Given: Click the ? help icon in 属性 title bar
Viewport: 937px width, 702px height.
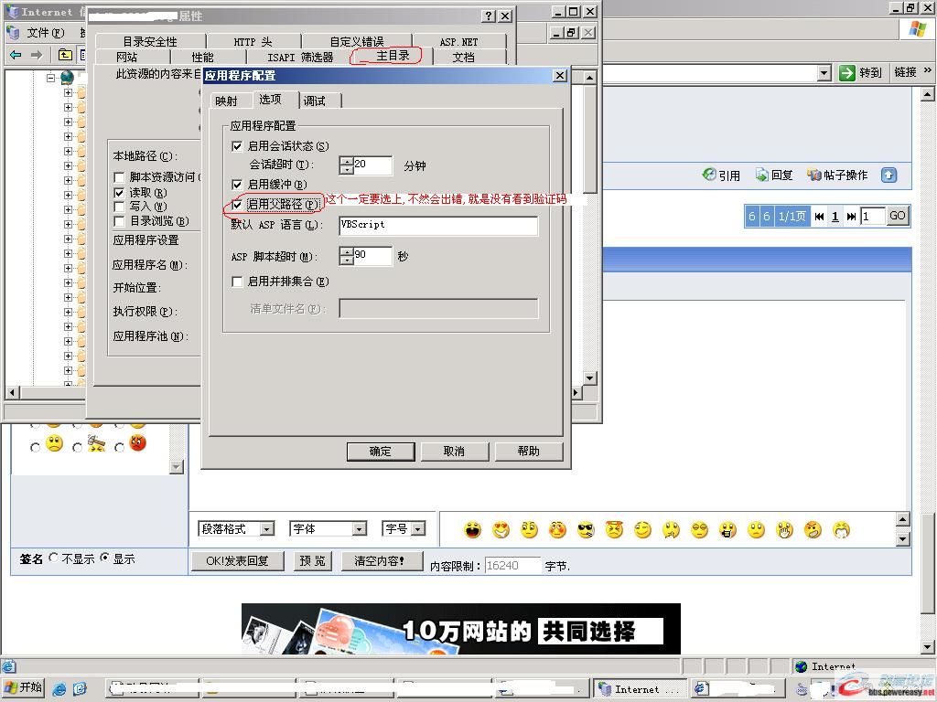Looking at the screenshot, I should (489, 16).
